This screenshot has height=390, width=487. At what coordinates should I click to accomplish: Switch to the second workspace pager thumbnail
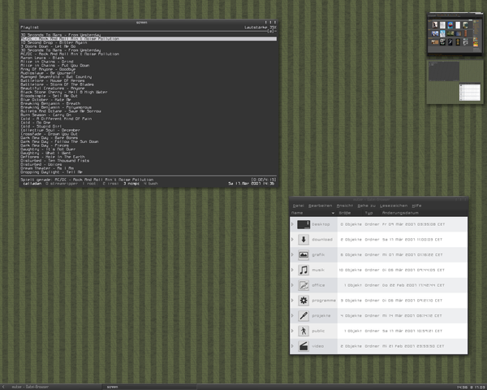[x=455, y=82]
